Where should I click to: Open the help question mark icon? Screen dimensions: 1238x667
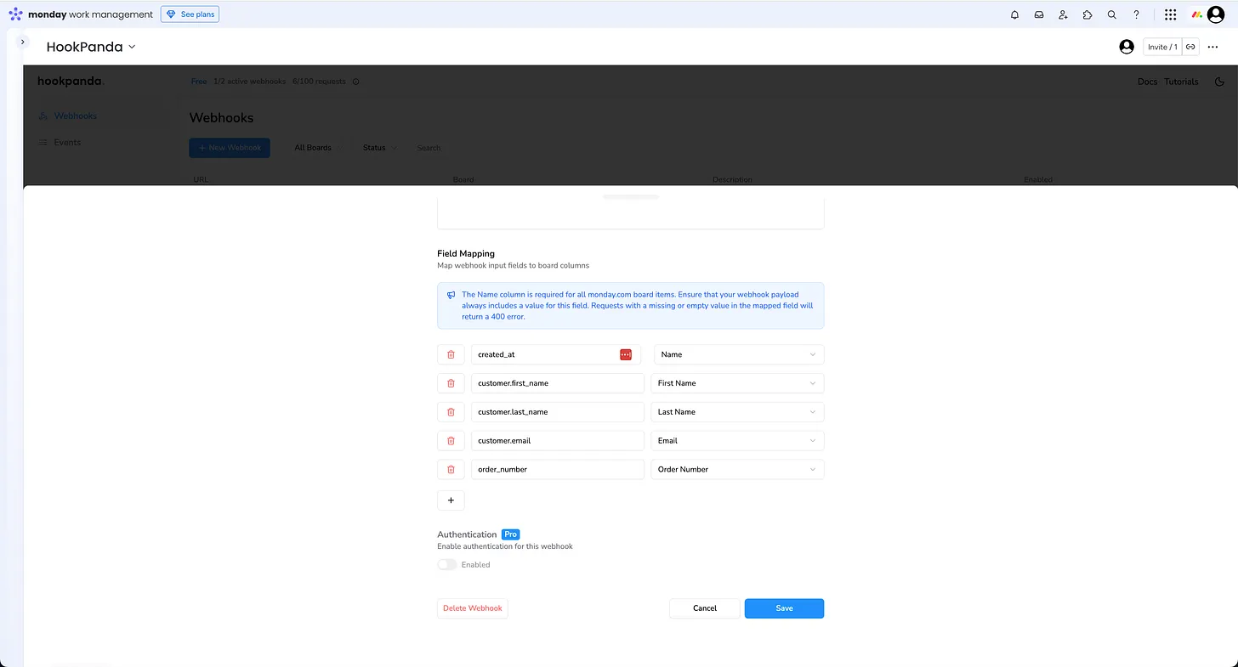tap(1136, 14)
